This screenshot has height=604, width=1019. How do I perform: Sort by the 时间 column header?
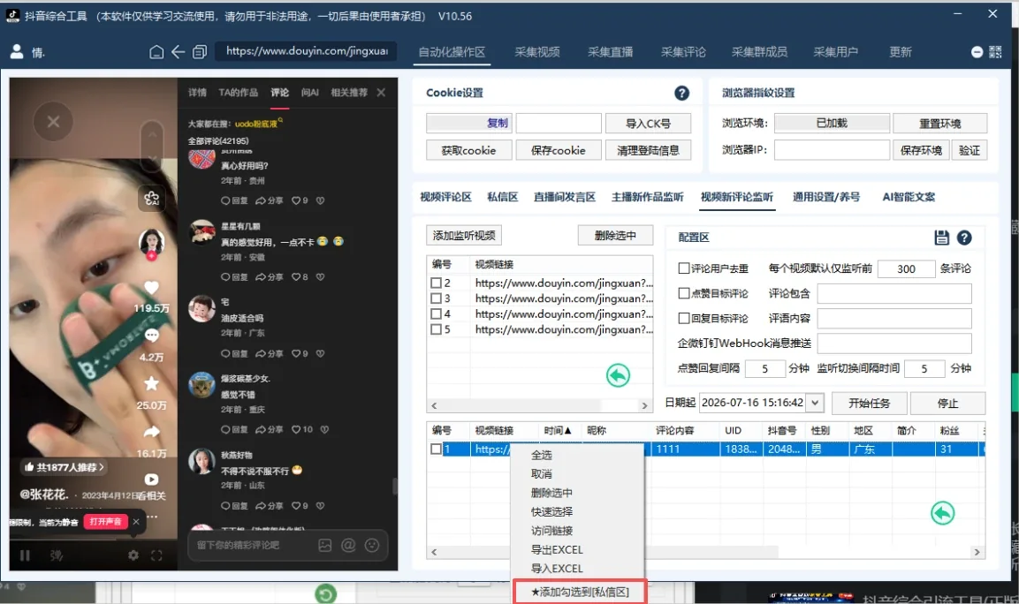click(x=558, y=431)
